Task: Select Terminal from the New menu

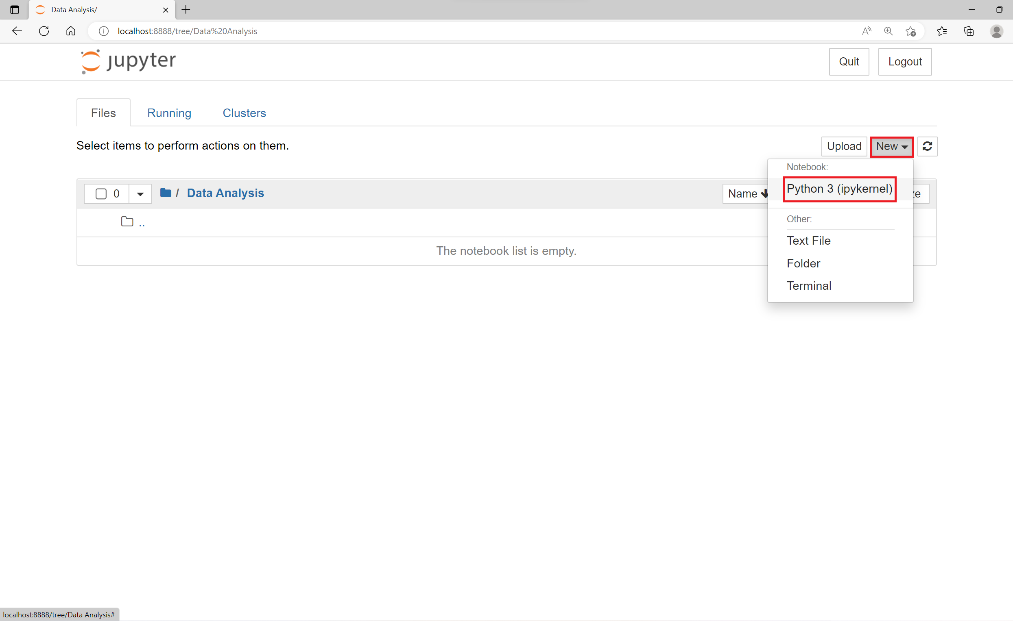Action: tap(809, 286)
